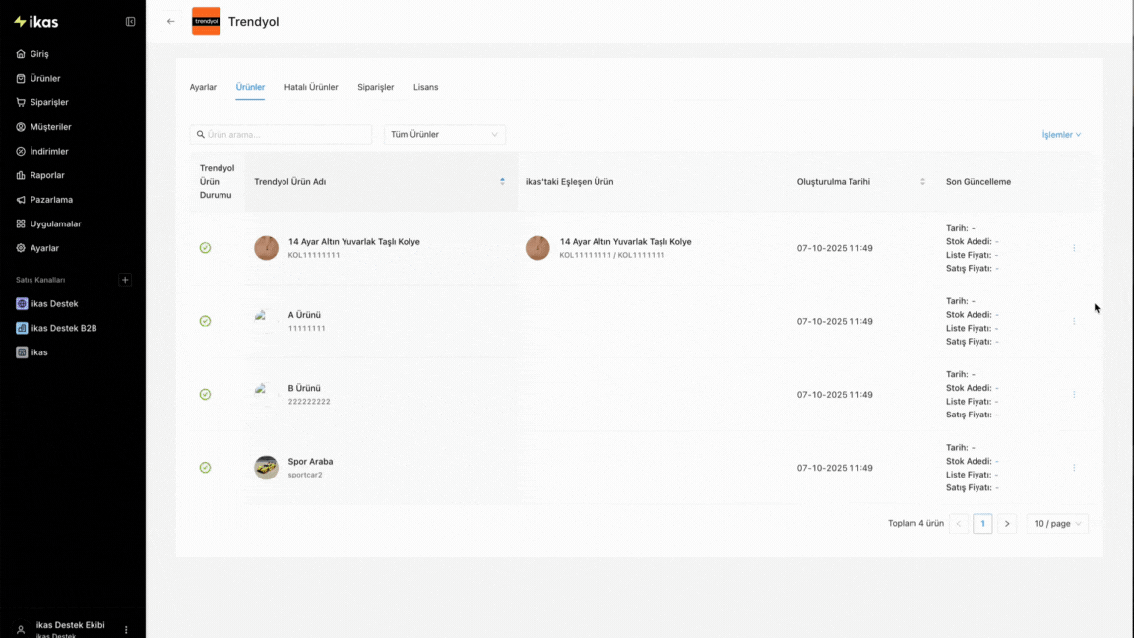This screenshot has height=638, width=1134.
Task: Go to next page arrow in pagination
Action: [x=1006, y=524]
